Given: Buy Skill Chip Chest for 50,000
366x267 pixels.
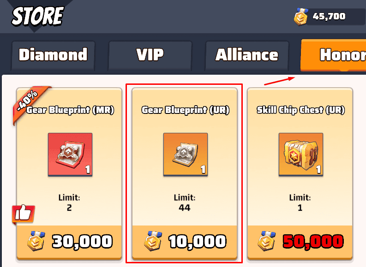Looking at the screenshot, I should (300, 242).
